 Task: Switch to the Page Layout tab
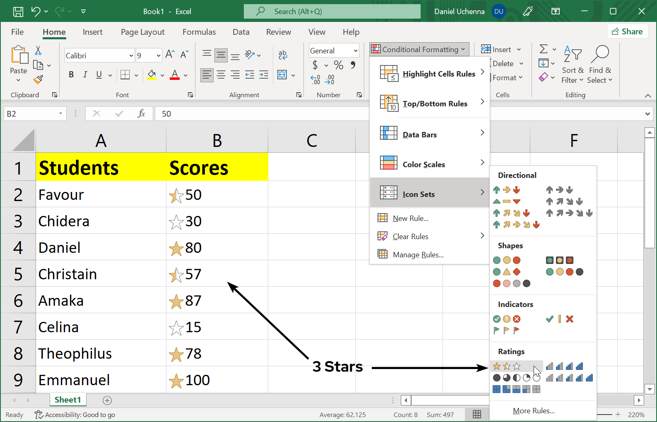[142, 32]
